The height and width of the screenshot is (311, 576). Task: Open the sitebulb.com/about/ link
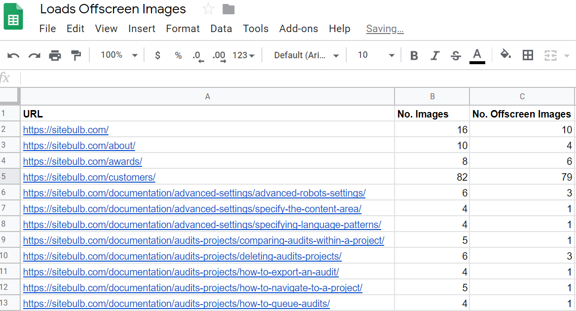(x=79, y=146)
